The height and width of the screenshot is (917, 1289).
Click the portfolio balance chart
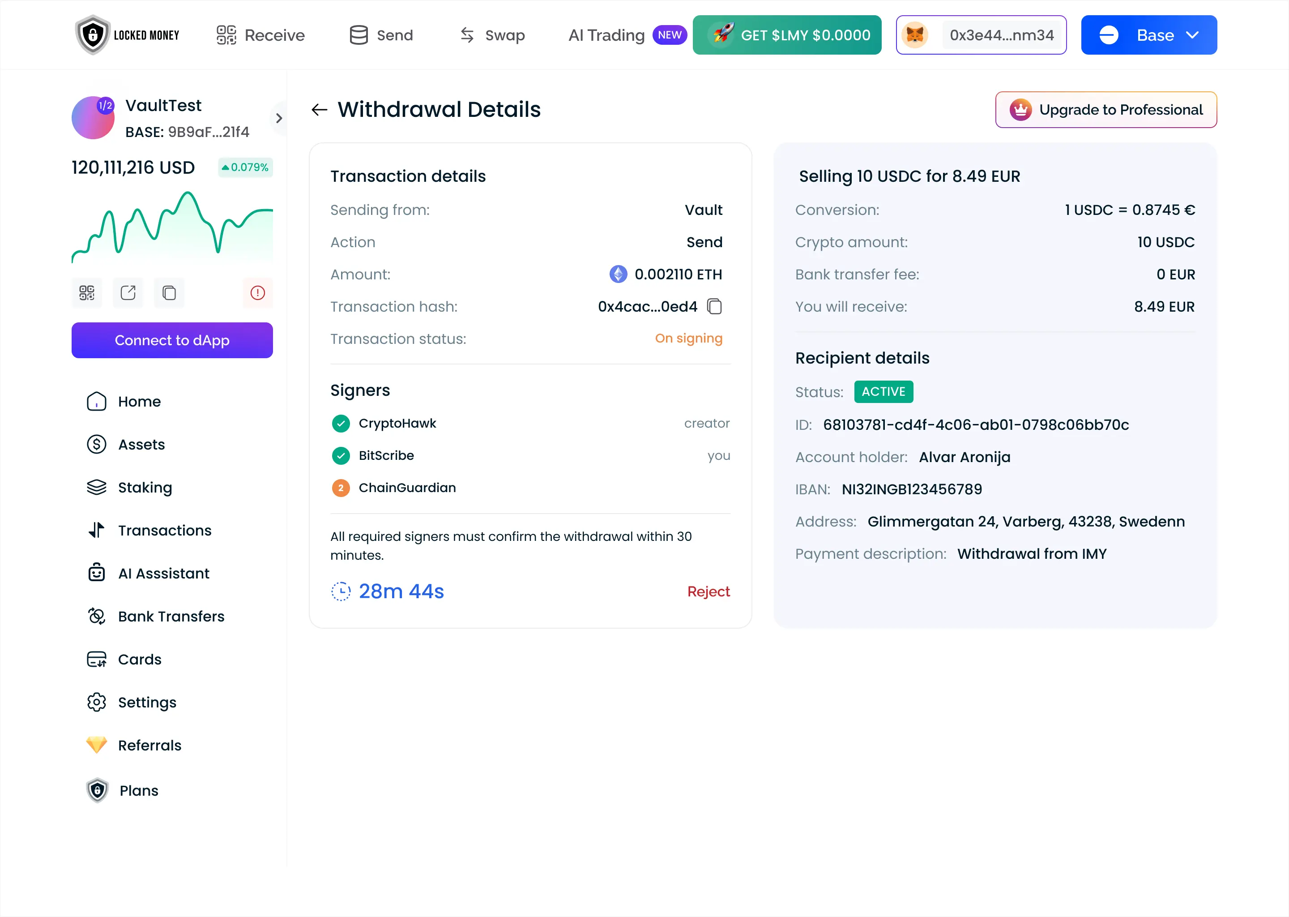pos(172,229)
